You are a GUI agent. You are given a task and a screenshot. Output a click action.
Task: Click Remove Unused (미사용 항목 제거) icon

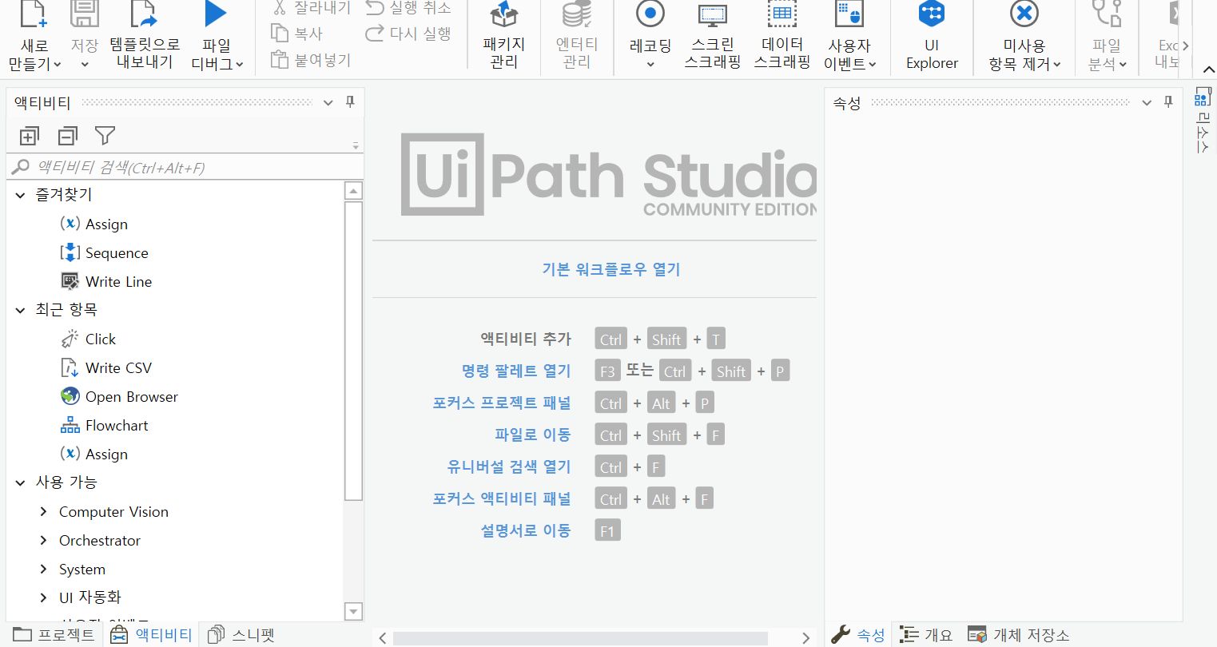point(1024,14)
